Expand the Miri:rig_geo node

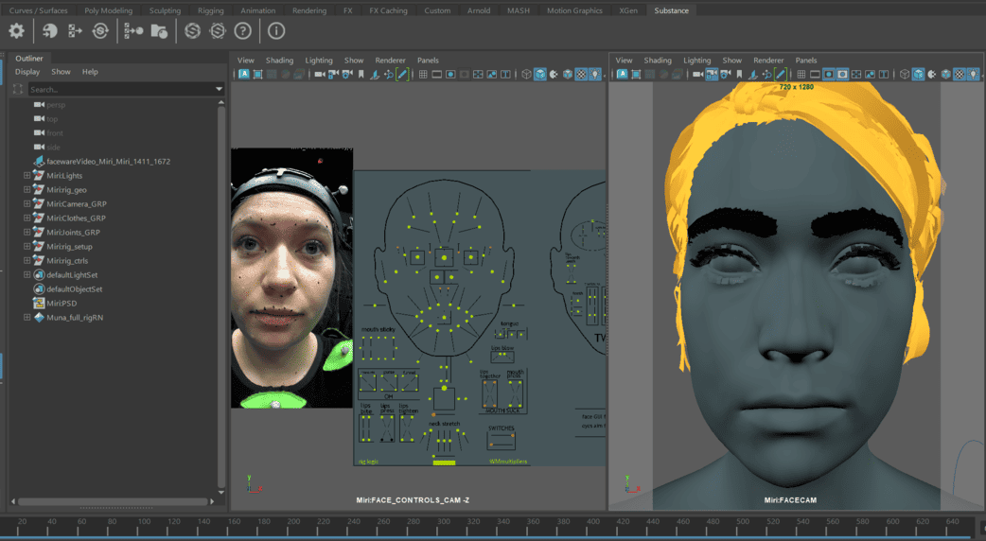(x=26, y=189)
